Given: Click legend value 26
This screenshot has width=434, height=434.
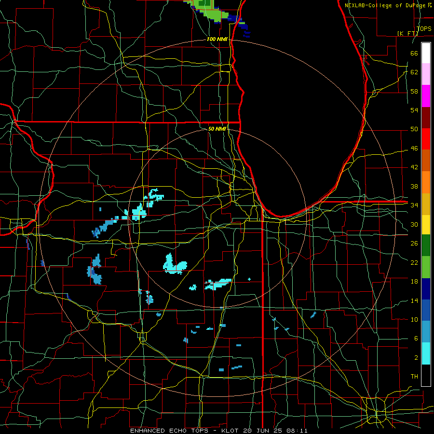Looking at the screenshot, I should 414,244.
